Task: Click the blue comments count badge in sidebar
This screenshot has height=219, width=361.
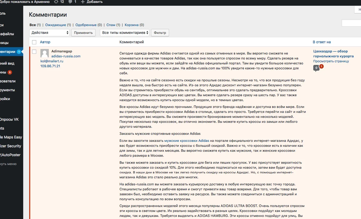Action: pos(19,52)
